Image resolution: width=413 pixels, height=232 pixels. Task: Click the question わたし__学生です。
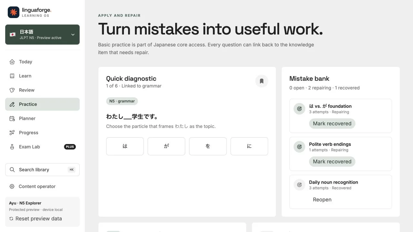pyautogui.click(x=132, y=117)
